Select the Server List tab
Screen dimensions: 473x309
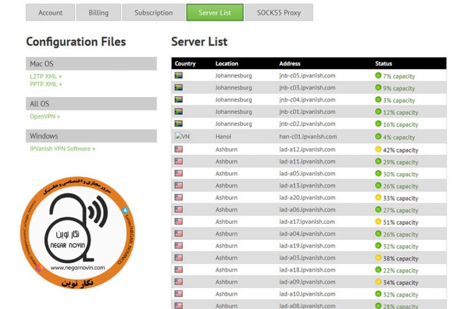point(215,12)
